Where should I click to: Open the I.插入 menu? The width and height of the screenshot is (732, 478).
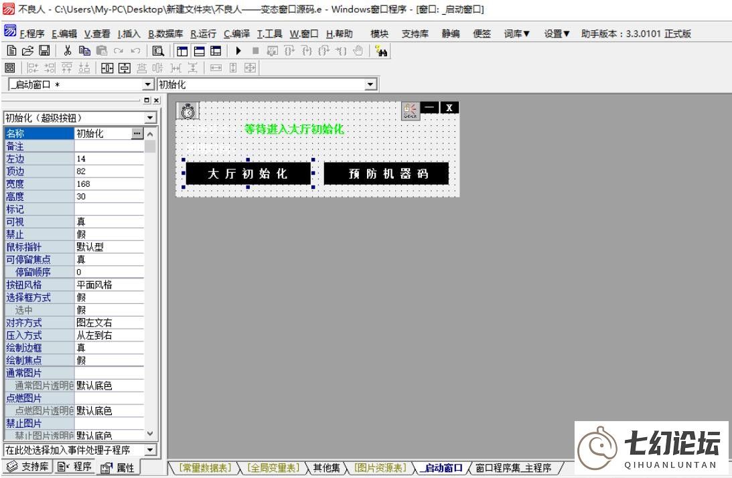129,33
